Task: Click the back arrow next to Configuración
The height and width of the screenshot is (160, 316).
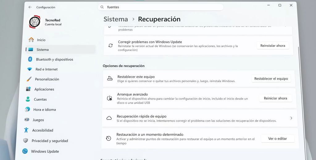Action: (x=30, y=7)
